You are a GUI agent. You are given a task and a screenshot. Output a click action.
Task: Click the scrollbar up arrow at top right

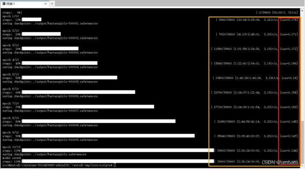[x=302, y=11]
